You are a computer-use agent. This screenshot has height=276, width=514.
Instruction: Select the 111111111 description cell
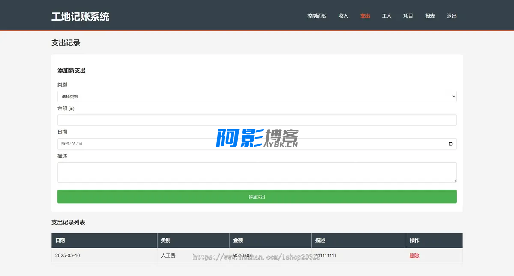(x=359, y=256)
